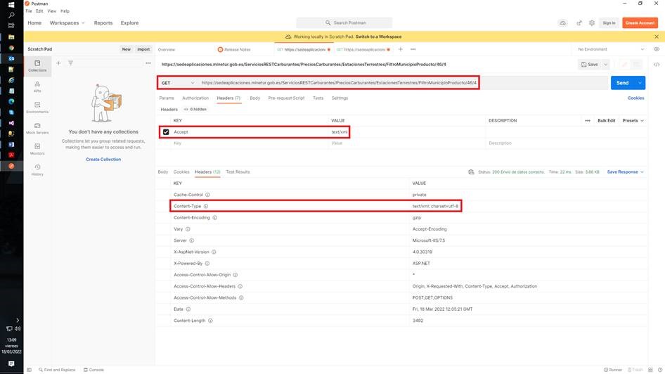665x374 pixels.
Task: Click the Create Collection link
Action: click(x=103, y=160)
